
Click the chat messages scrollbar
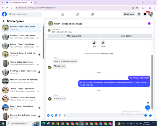pyautogui.click(x=152, y=82)
